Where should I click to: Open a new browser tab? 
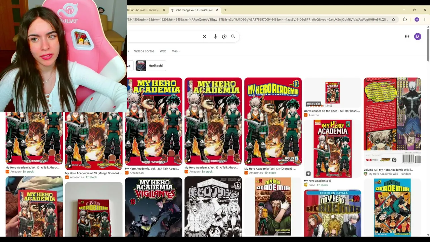click(x=225, y=10)
